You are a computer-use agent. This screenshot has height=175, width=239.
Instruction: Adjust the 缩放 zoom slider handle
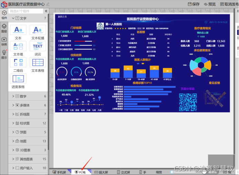coord(172,172)
